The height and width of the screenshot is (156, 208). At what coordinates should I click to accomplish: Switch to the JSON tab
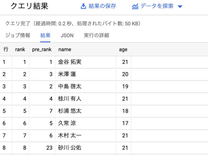coord(67,35)
